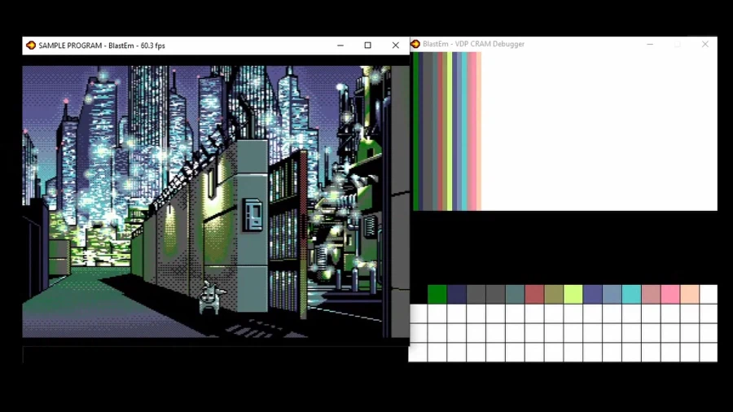Select the dark navy swatch in the CRAM palette
Screen dimensions: 733x412
pos(457,294)
